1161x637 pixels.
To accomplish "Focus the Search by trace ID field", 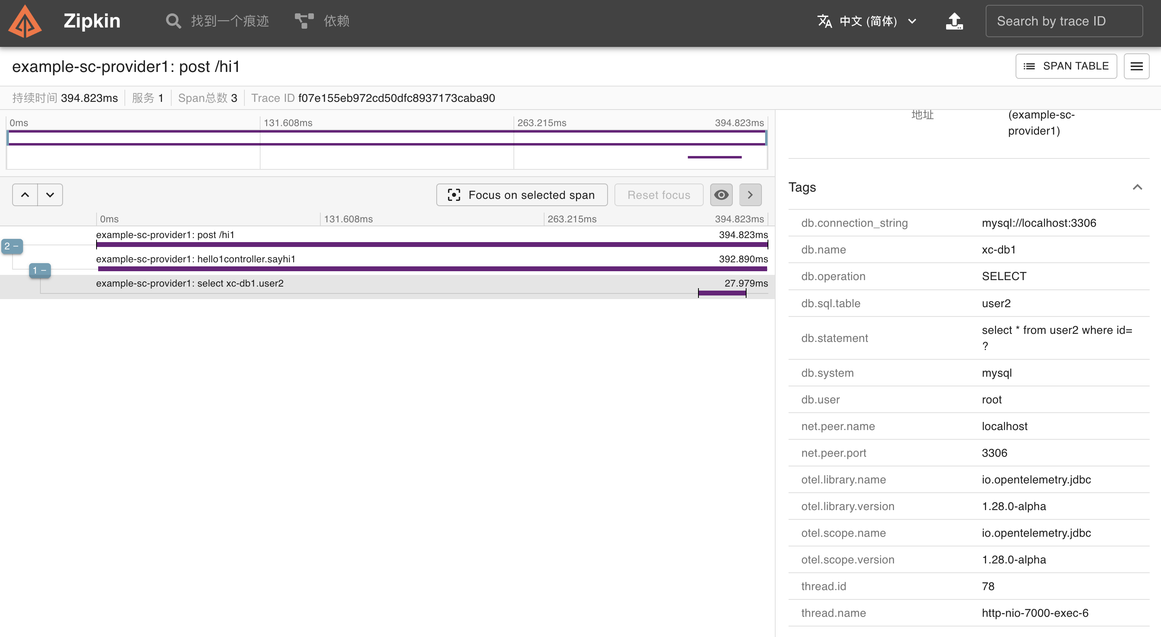I will (x=1064, y=21).
